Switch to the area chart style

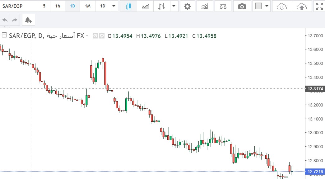pos(145,6)
